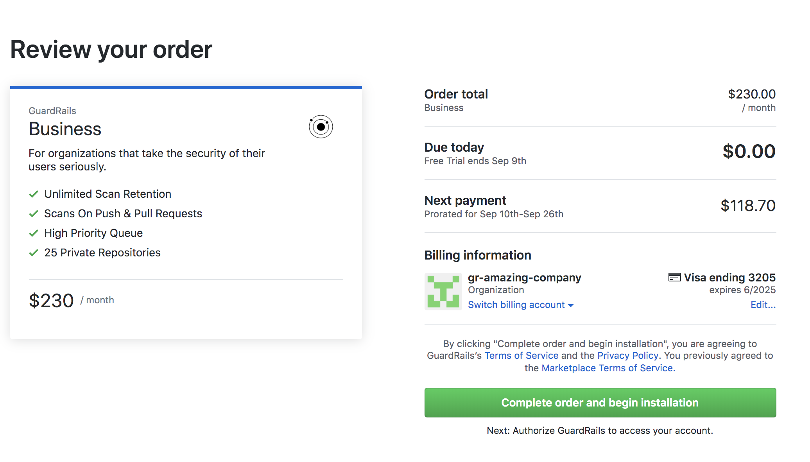Viewport: 810px width, 462px height.
Task: Open GuardRails's Terms of Service link
Action: [x=521, y=356]
